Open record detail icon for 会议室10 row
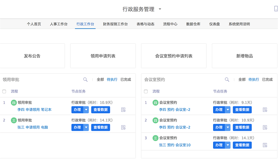The width and height of the screenshot is (278, 159). click(265, 145)
